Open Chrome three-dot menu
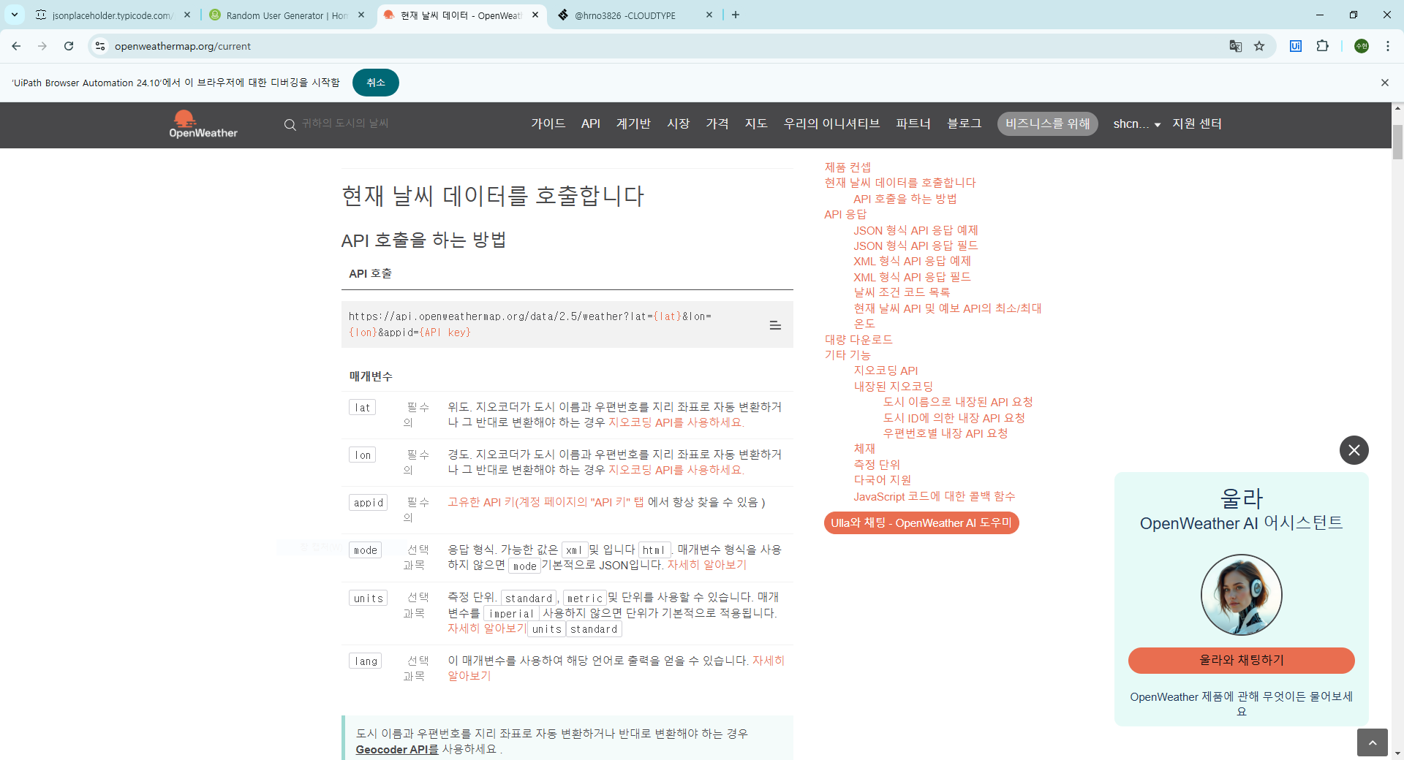The image size is (1404, 760). pos(1387,46)
